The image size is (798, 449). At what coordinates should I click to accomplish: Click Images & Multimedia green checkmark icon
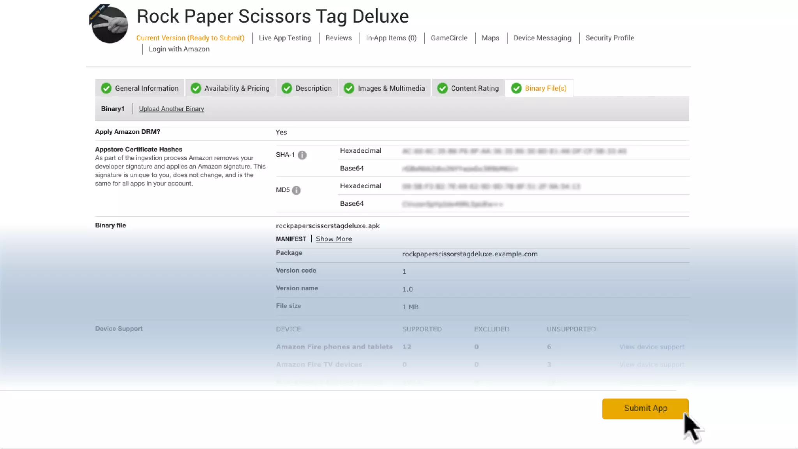(349, 88)
